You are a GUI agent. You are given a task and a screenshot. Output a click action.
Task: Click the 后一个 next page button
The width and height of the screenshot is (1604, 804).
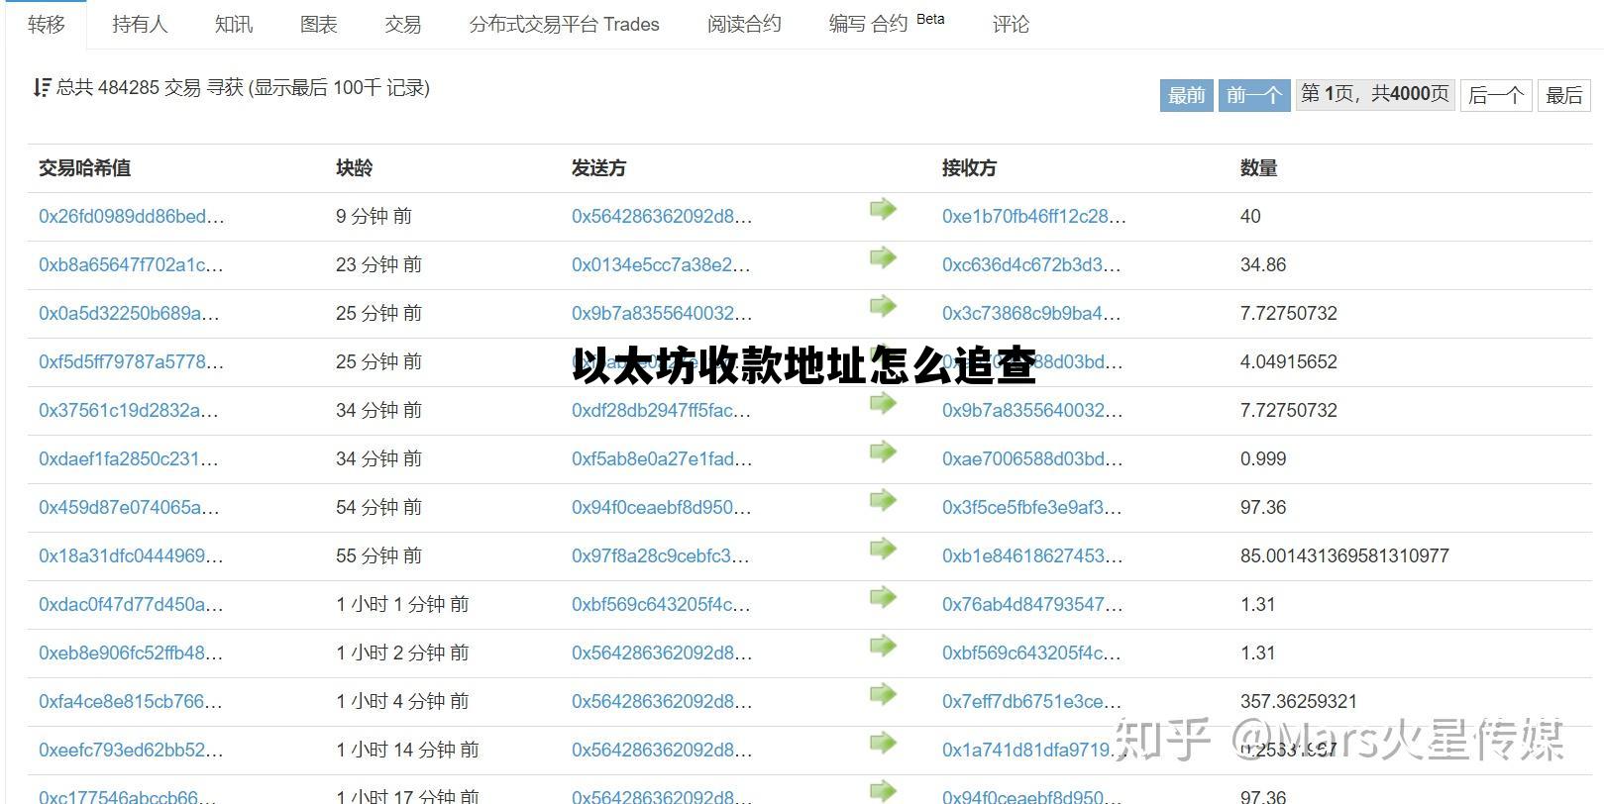[1495, 95]
